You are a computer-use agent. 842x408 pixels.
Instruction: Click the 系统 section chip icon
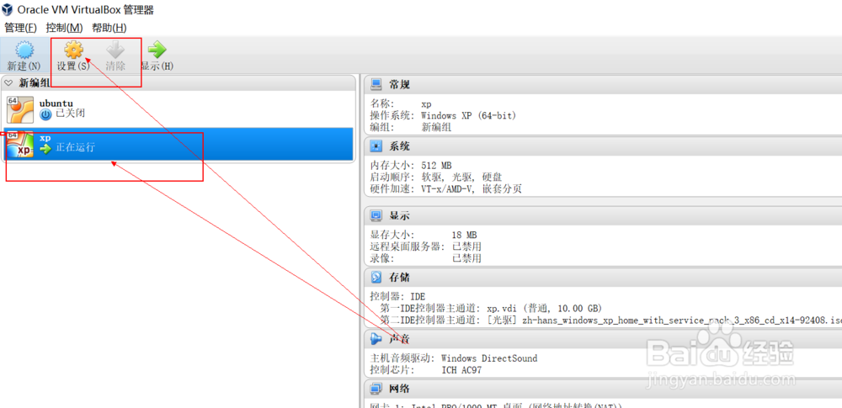pyautogui.click(x=376, y=146)
